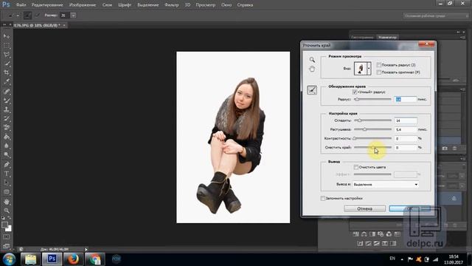
Task: Choose the Erase Refinements brush mode in options bar
Action: click(x=38, y=16)
